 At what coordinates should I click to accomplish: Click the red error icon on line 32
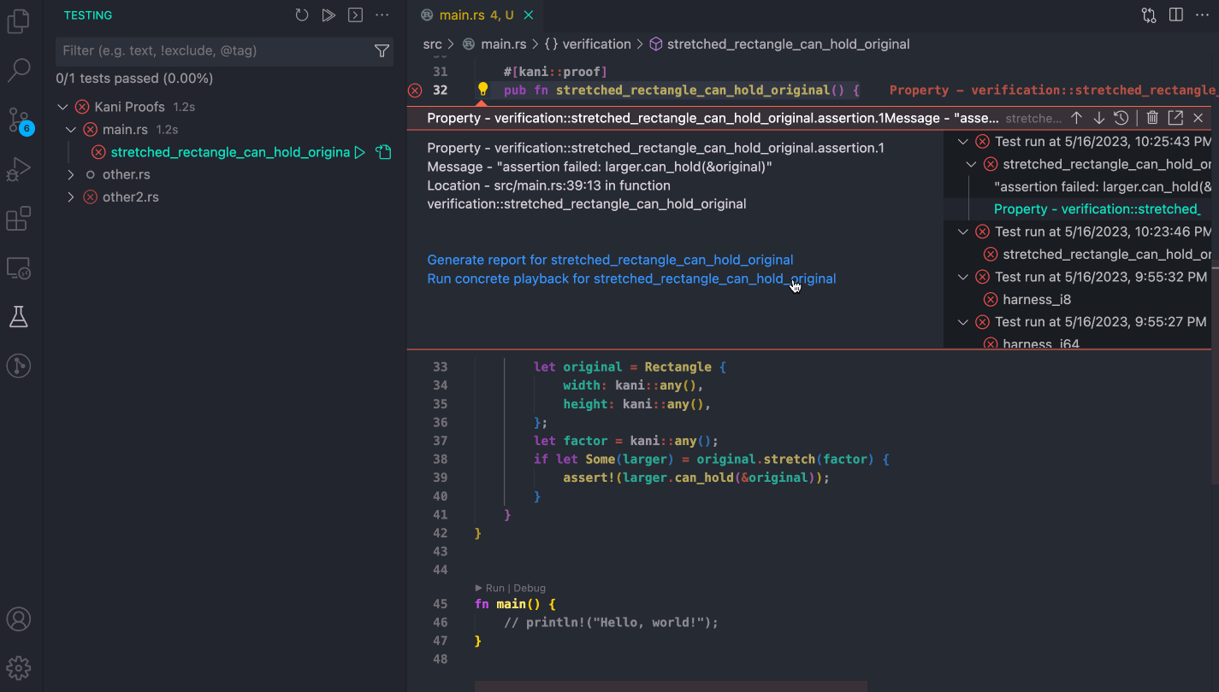pyautogui.click(x=415, y=91)
